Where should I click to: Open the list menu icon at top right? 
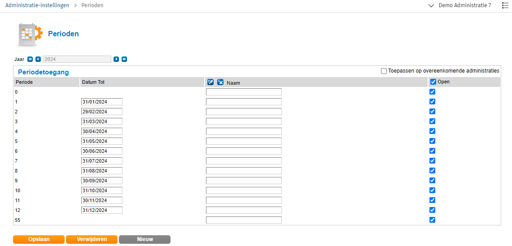click(505, 5)
